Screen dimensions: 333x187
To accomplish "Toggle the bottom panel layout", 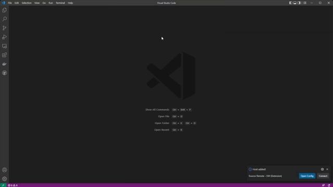I will (x=295, y=3).
